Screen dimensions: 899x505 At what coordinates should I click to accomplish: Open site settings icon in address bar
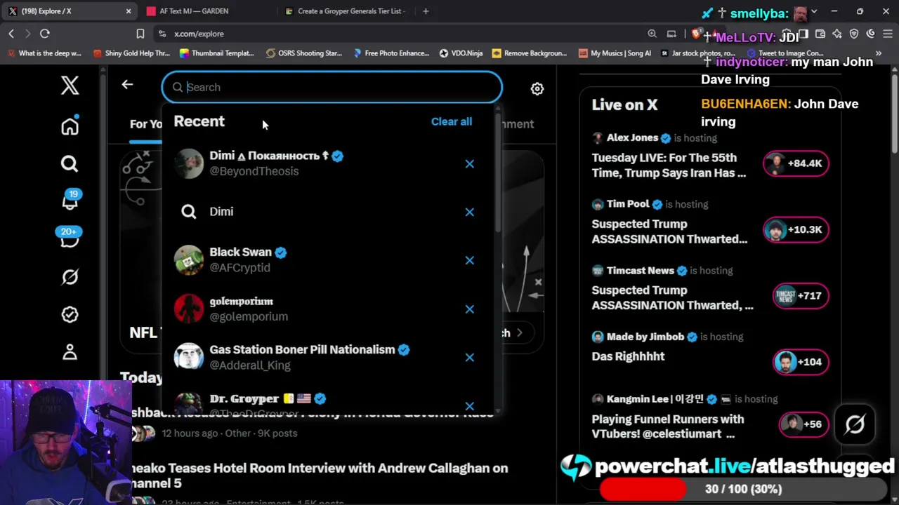162,34
